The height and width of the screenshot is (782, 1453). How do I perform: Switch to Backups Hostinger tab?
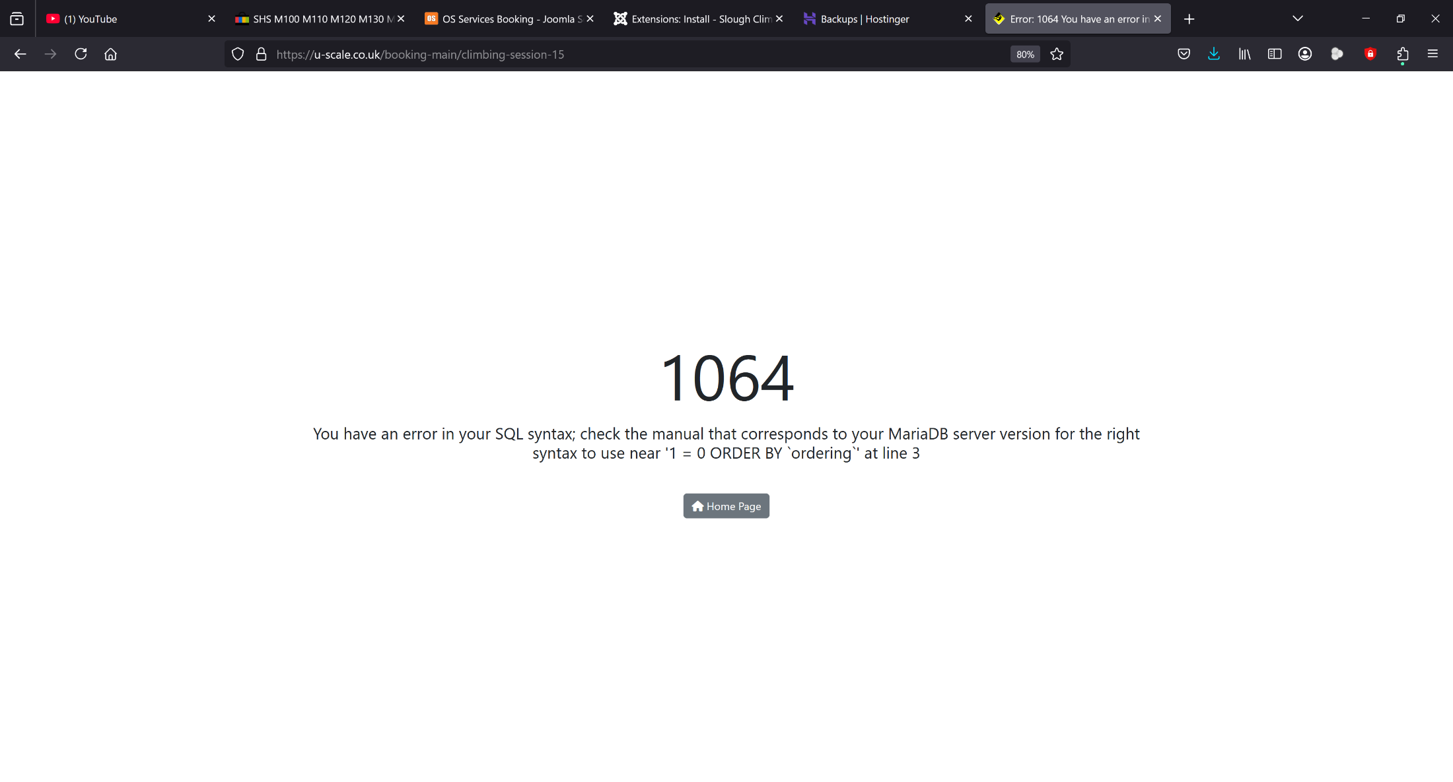point(888,19)
